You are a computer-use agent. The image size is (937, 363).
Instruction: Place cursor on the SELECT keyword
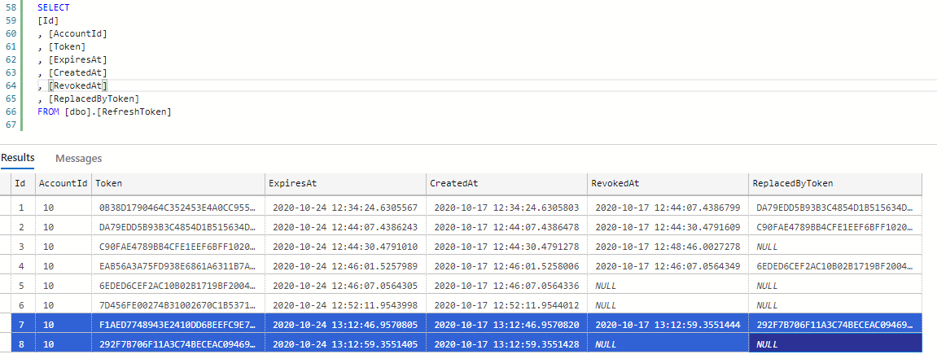tap(53, 7)
